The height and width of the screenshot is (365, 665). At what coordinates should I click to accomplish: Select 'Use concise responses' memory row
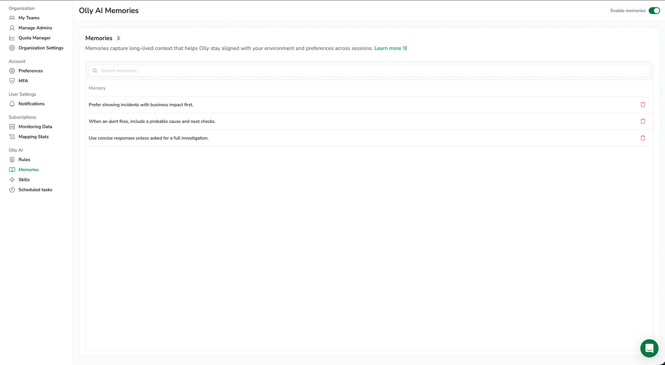[369, 138]
